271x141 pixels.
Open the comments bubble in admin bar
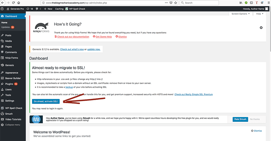point(38,9)
